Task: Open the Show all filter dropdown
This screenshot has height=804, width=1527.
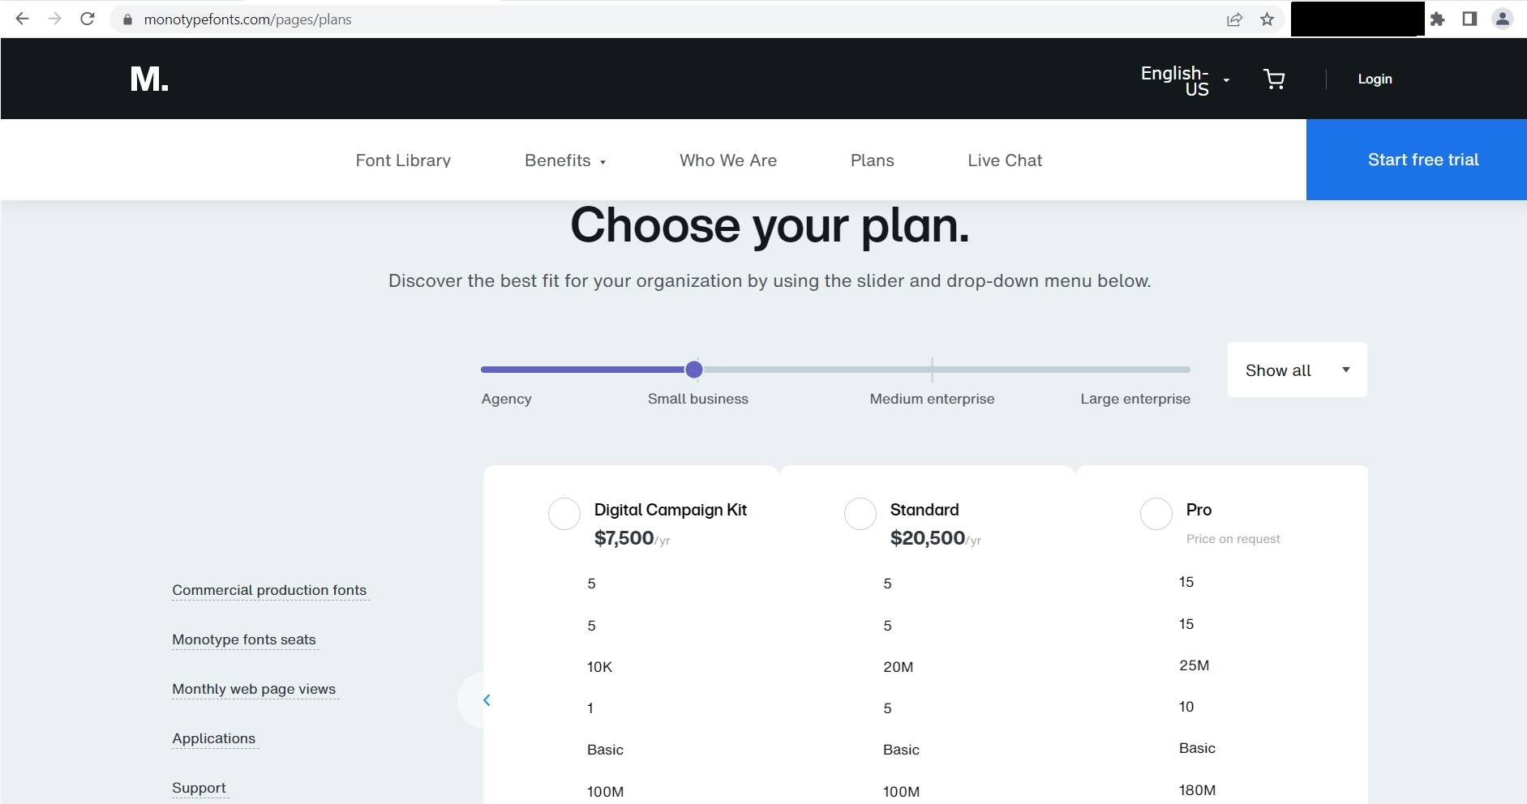Action: (x=1298, y=370)
